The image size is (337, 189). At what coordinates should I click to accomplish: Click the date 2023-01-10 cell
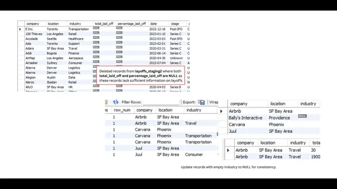coord(157,34)
